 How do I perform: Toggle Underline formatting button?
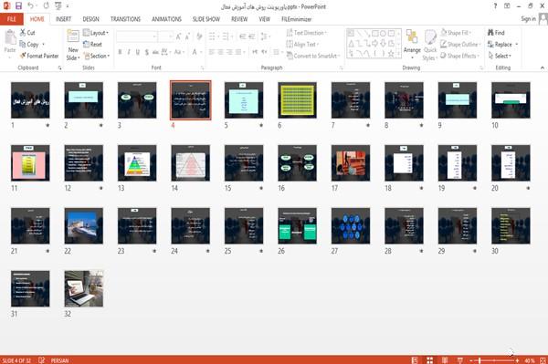[x=137, y=52]
